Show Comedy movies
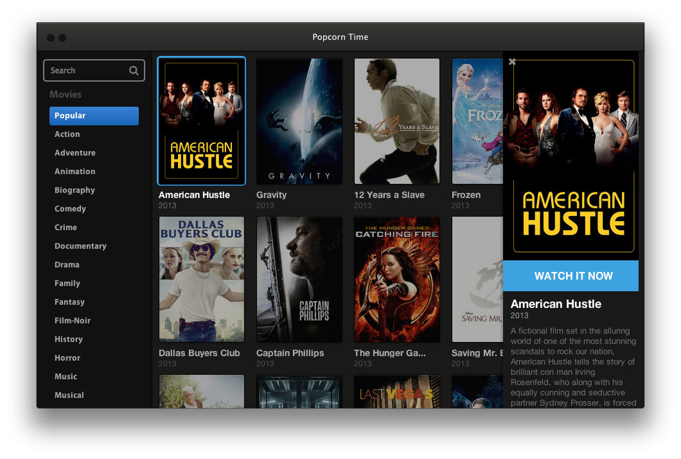 [x=71, y=209]
